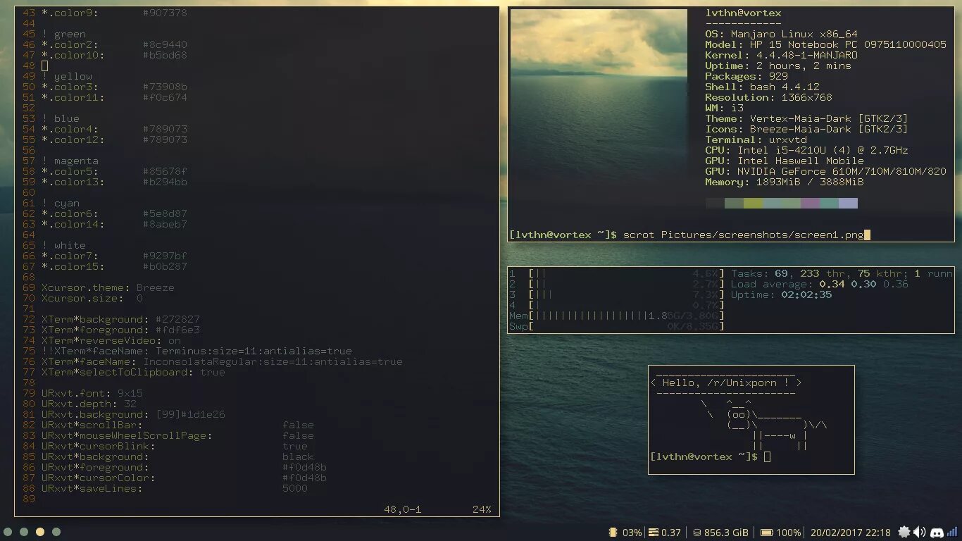Click the vim scroll percentage '24%'
This screenshot has width=962, height=541.
point(482,509)
